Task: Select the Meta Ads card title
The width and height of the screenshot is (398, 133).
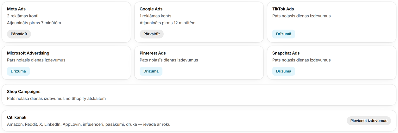Action: tap(16, 9)
